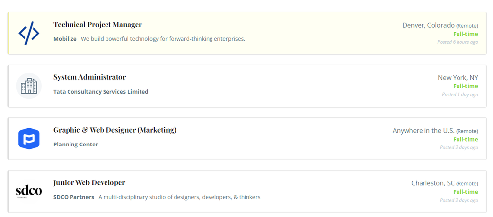Image resolution: width=493 pixels, height=217 pixels.
Task: Click the New York, NY location
Action: 458,78
